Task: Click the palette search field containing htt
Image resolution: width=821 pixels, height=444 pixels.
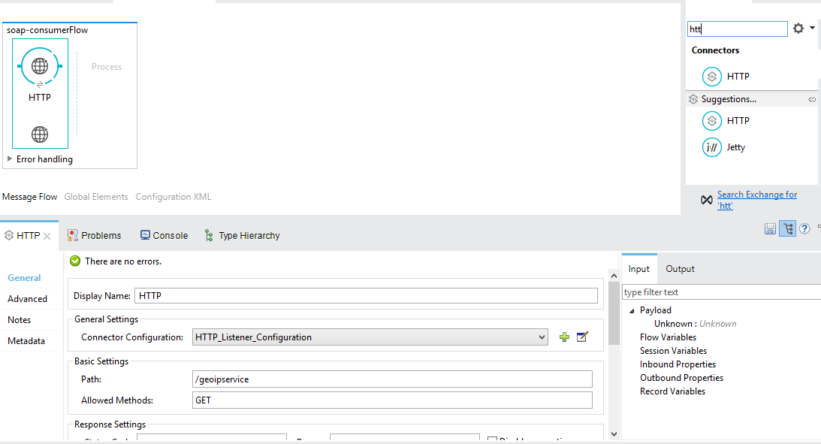Action: coord(737,29)
